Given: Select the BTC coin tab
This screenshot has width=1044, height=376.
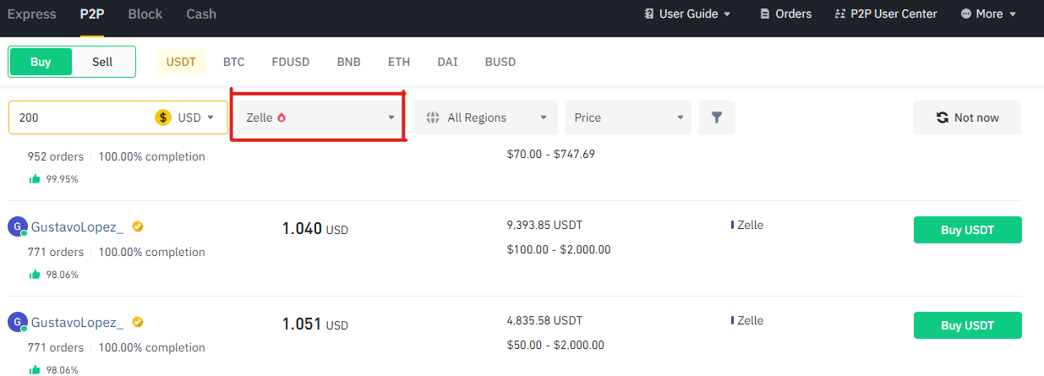Looking at the screenshot, I should point(234,62).
